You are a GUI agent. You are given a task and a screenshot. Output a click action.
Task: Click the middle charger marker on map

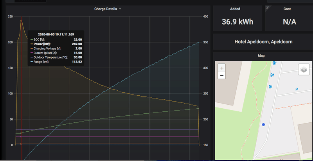point(272,75)
